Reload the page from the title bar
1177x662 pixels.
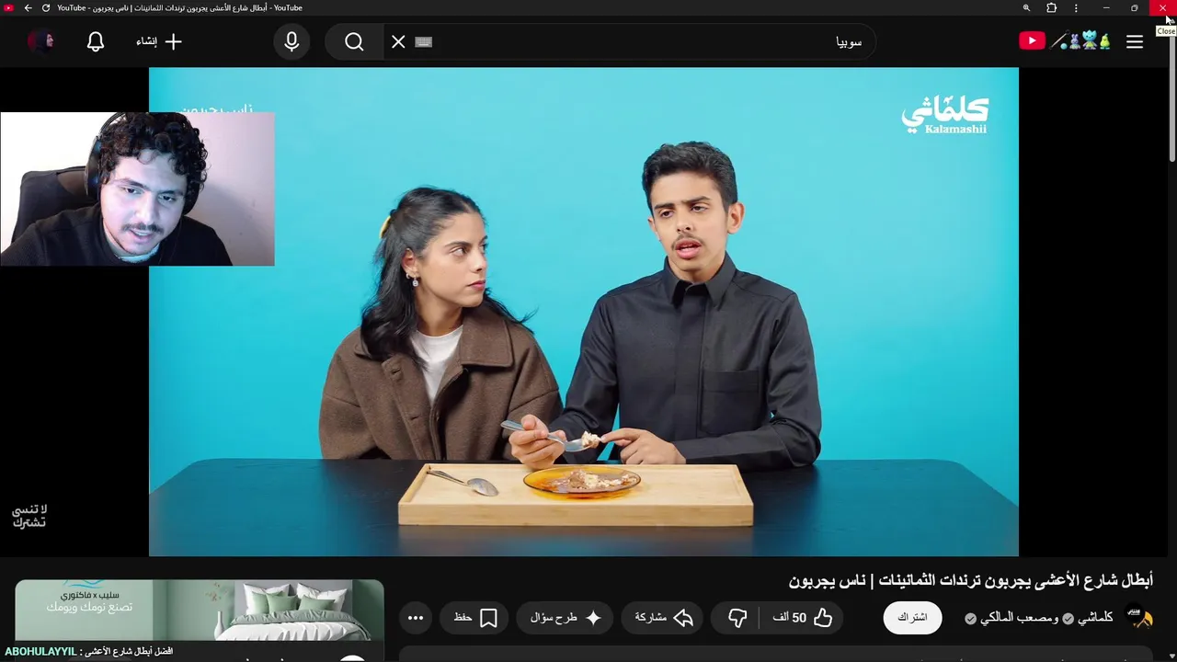45,8
